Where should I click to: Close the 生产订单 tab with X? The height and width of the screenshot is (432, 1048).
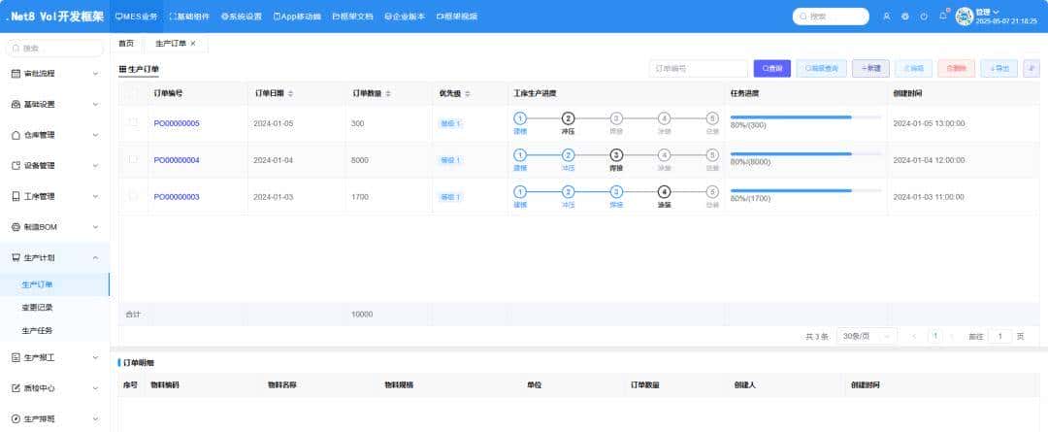[193, 44]
